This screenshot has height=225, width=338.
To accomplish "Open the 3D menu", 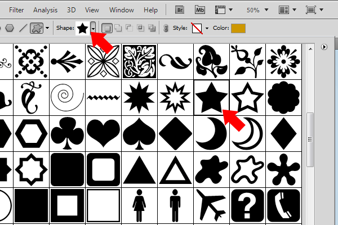I will click(72, 10).
